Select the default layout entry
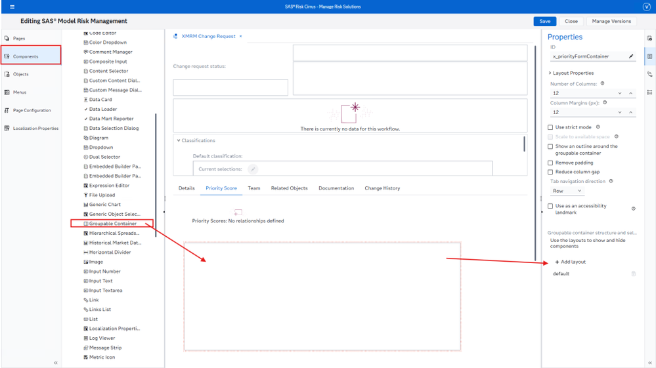The height and width of the screenshot is (368, 656). (561, 274)
